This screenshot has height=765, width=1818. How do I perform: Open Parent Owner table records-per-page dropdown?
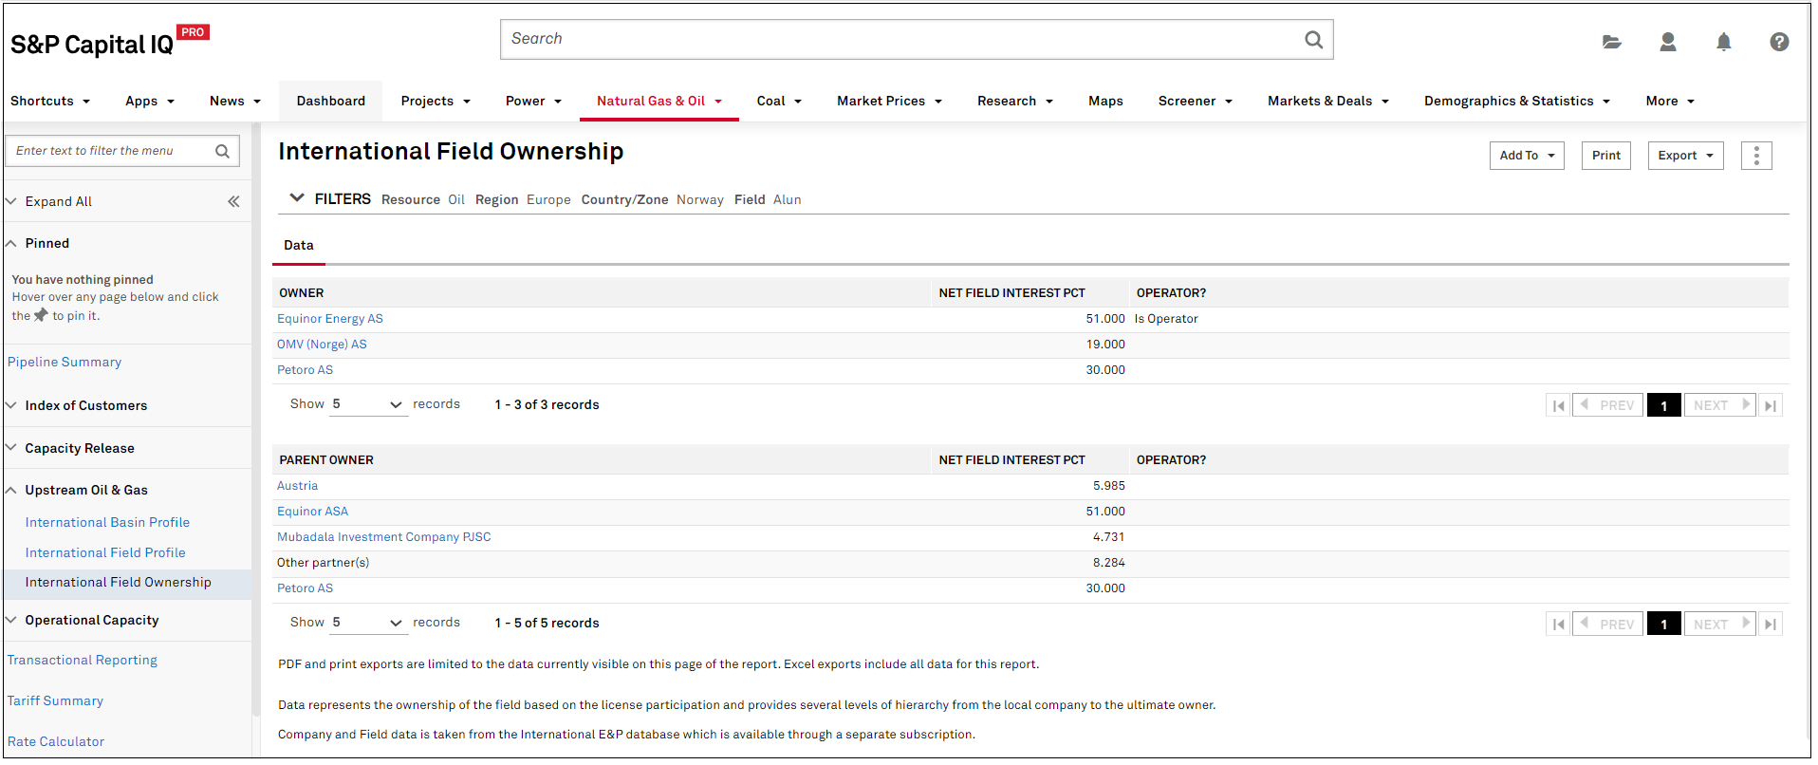(x=368, y=623)
